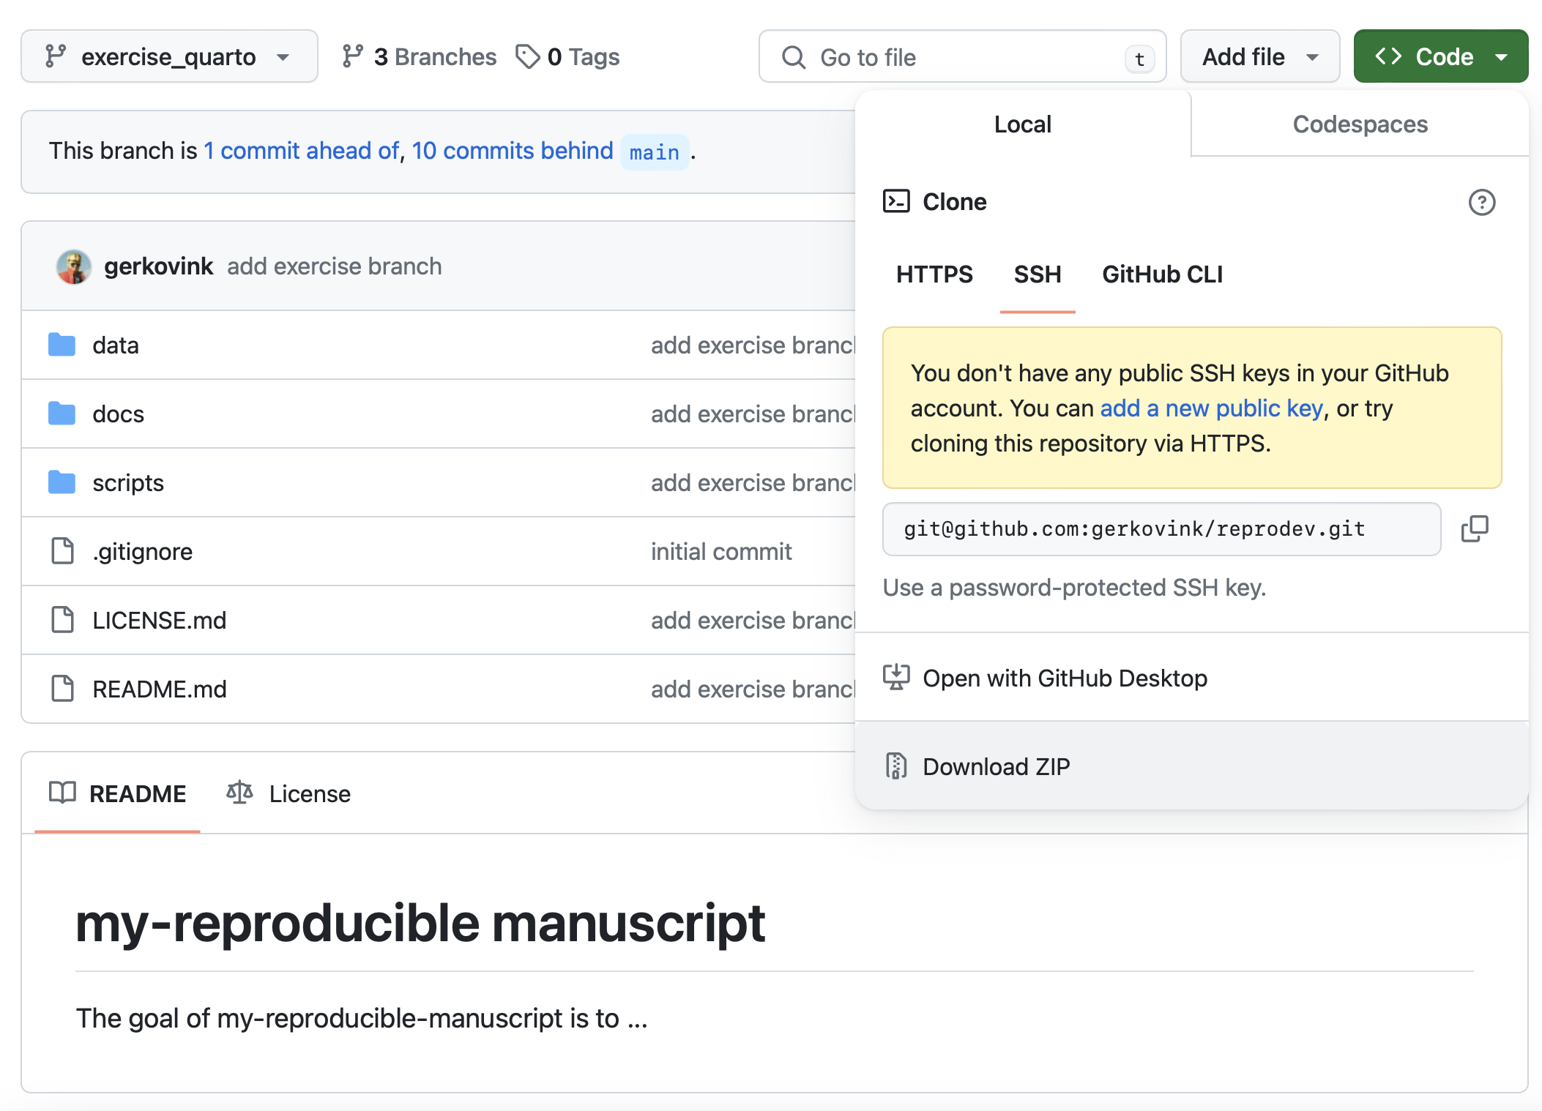Open the data folder
Screen dimensions: 1542x1111
[116, 345]
